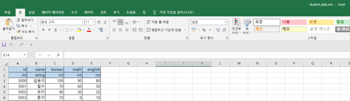Apply the Calculation (계산) cell style
The width and height of the screenshot is (350, 101).
click(x=267, y=29)
